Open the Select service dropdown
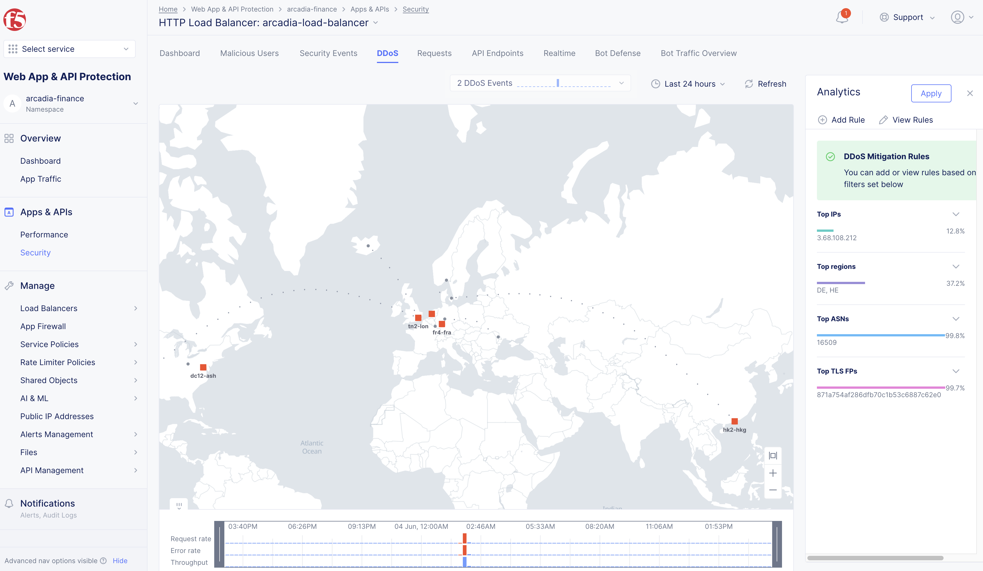Viewport: 983px width, 571px height. coord(70,49)
